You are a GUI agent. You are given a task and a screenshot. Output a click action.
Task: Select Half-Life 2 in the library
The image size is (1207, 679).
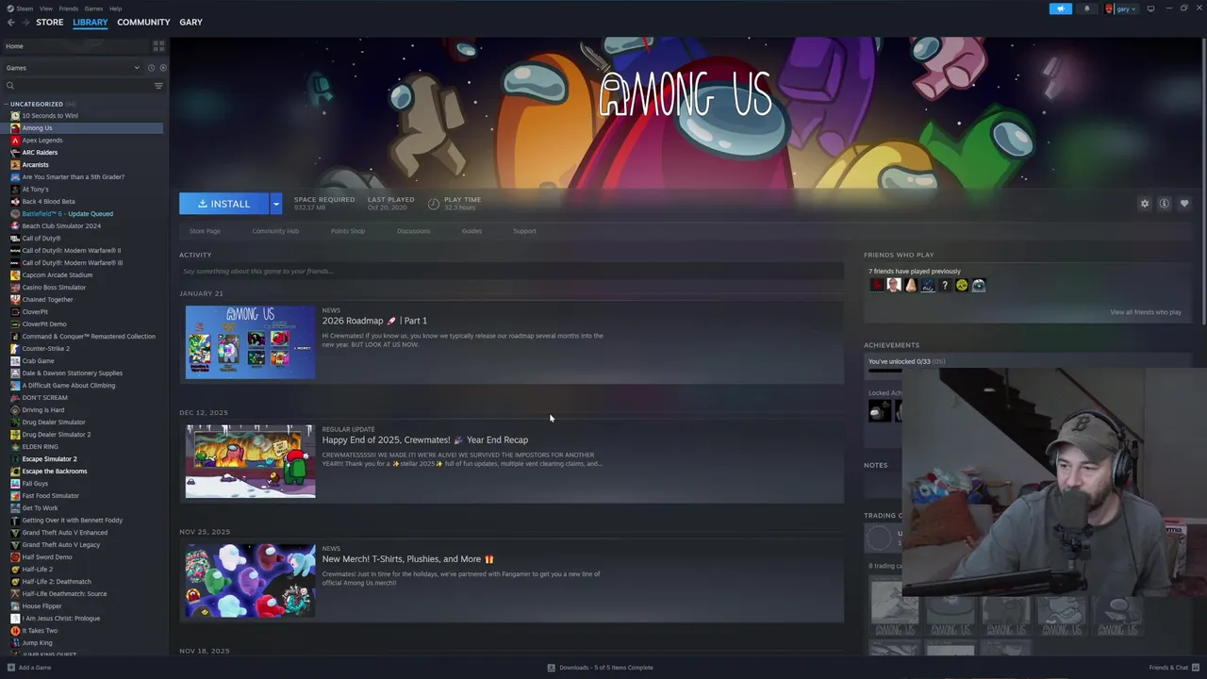point(37,570)
